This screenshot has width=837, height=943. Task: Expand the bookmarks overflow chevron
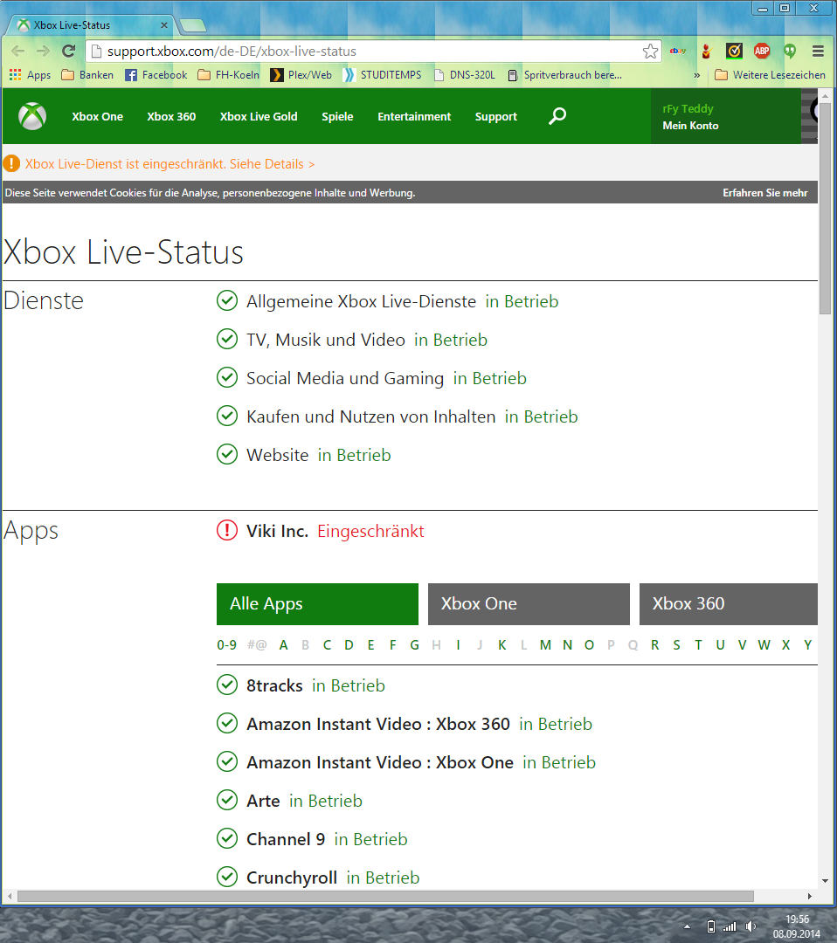pyautogui.click(x=697, y=75)
